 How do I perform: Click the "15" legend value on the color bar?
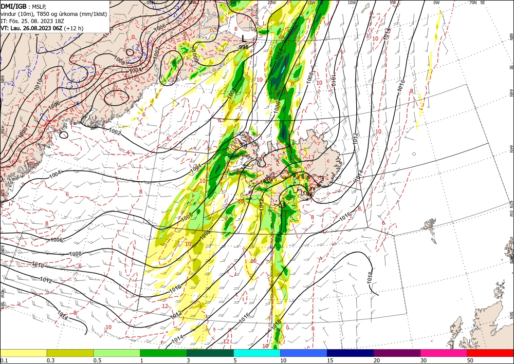(x=330, y=360)
